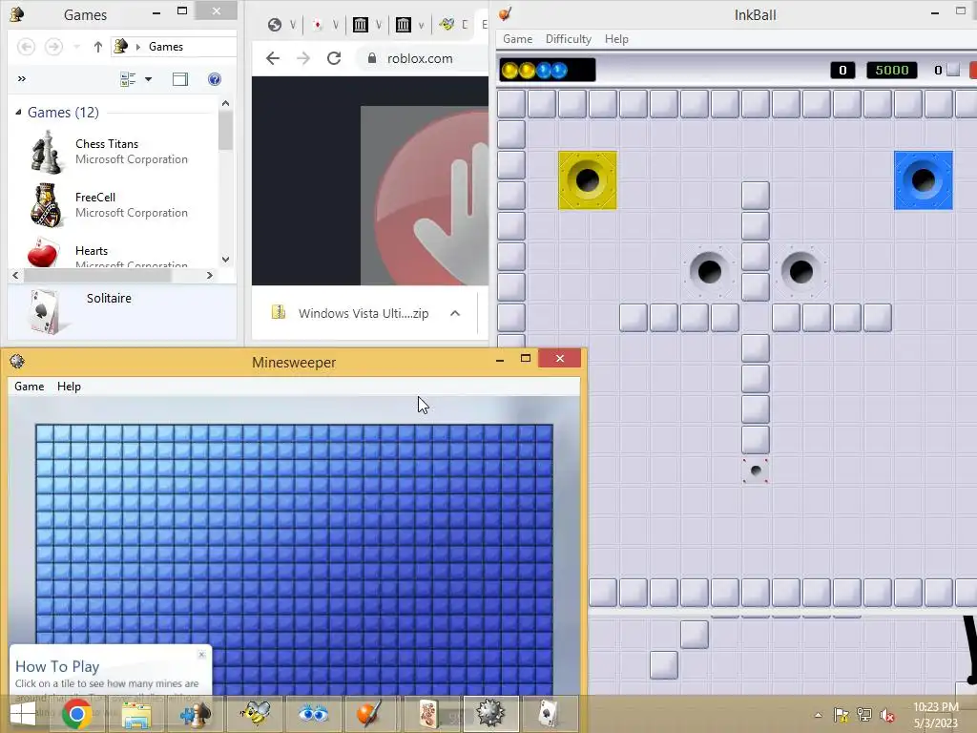Switch to the Chrome tab with bee icon
The height and width of the screenshot is (733, 977).
tap(453, 25)
